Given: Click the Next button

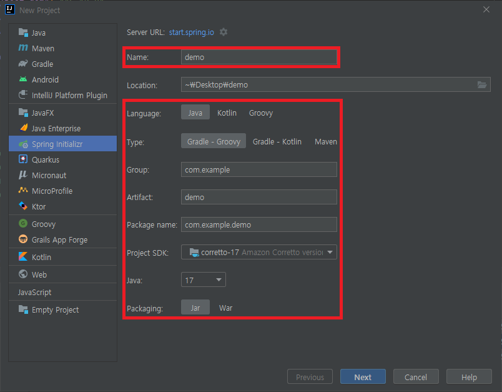Looking at the screenshot, I should [x=363, y=376].
